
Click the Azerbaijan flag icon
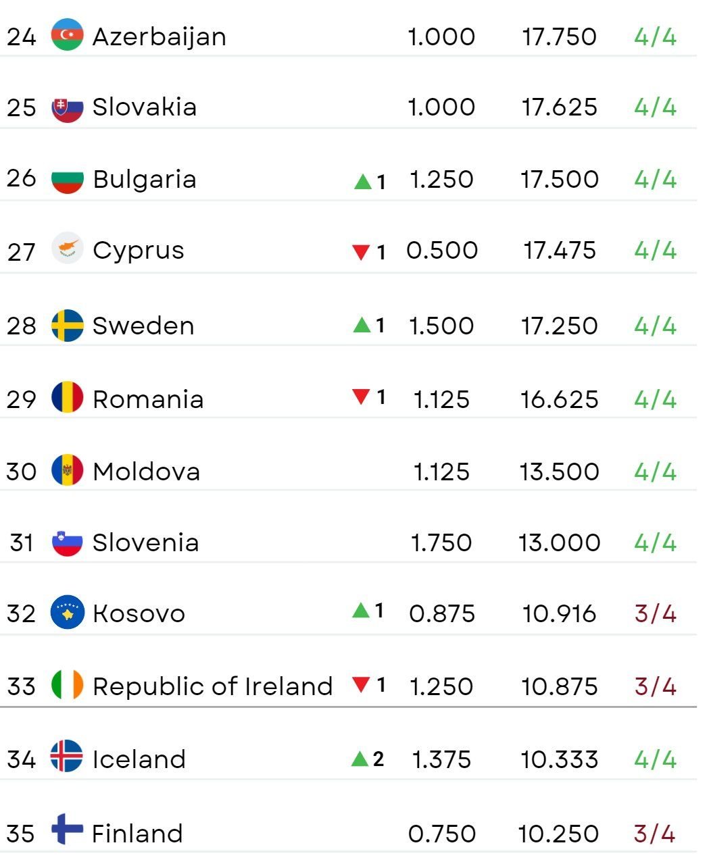coord(68,35)
